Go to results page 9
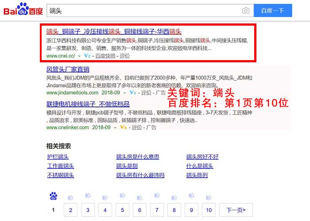The image size is (310, 221). (191, 210)
